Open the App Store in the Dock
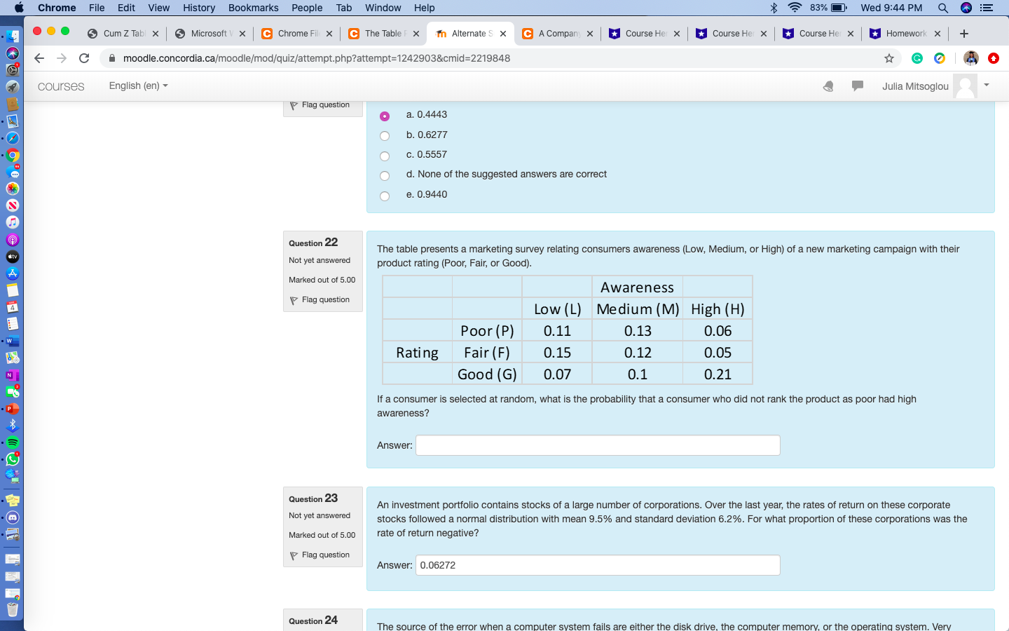This screenshot has height=631, width=1009. [x=13, y=273]
